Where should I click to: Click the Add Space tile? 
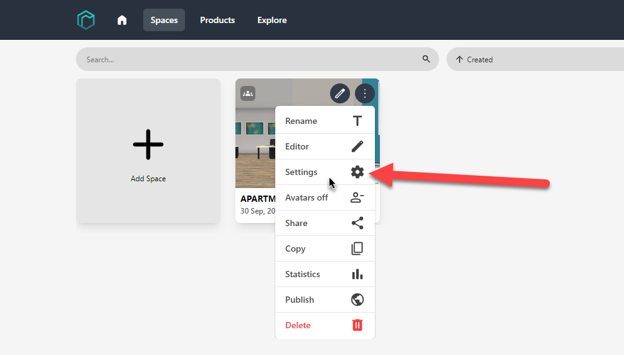pyautogui.click(x=148, y=151)
